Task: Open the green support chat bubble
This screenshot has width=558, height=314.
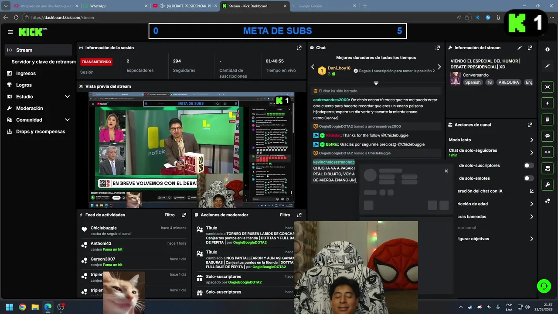Action: point(544,286)
